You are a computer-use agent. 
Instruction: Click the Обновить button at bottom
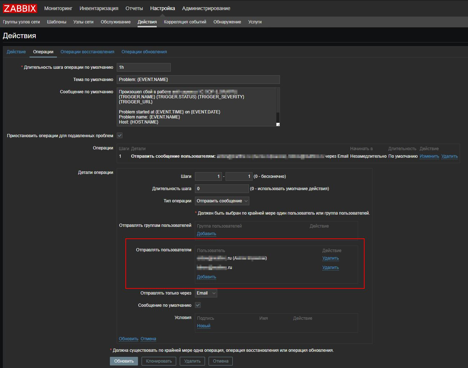tap(124, 361)
